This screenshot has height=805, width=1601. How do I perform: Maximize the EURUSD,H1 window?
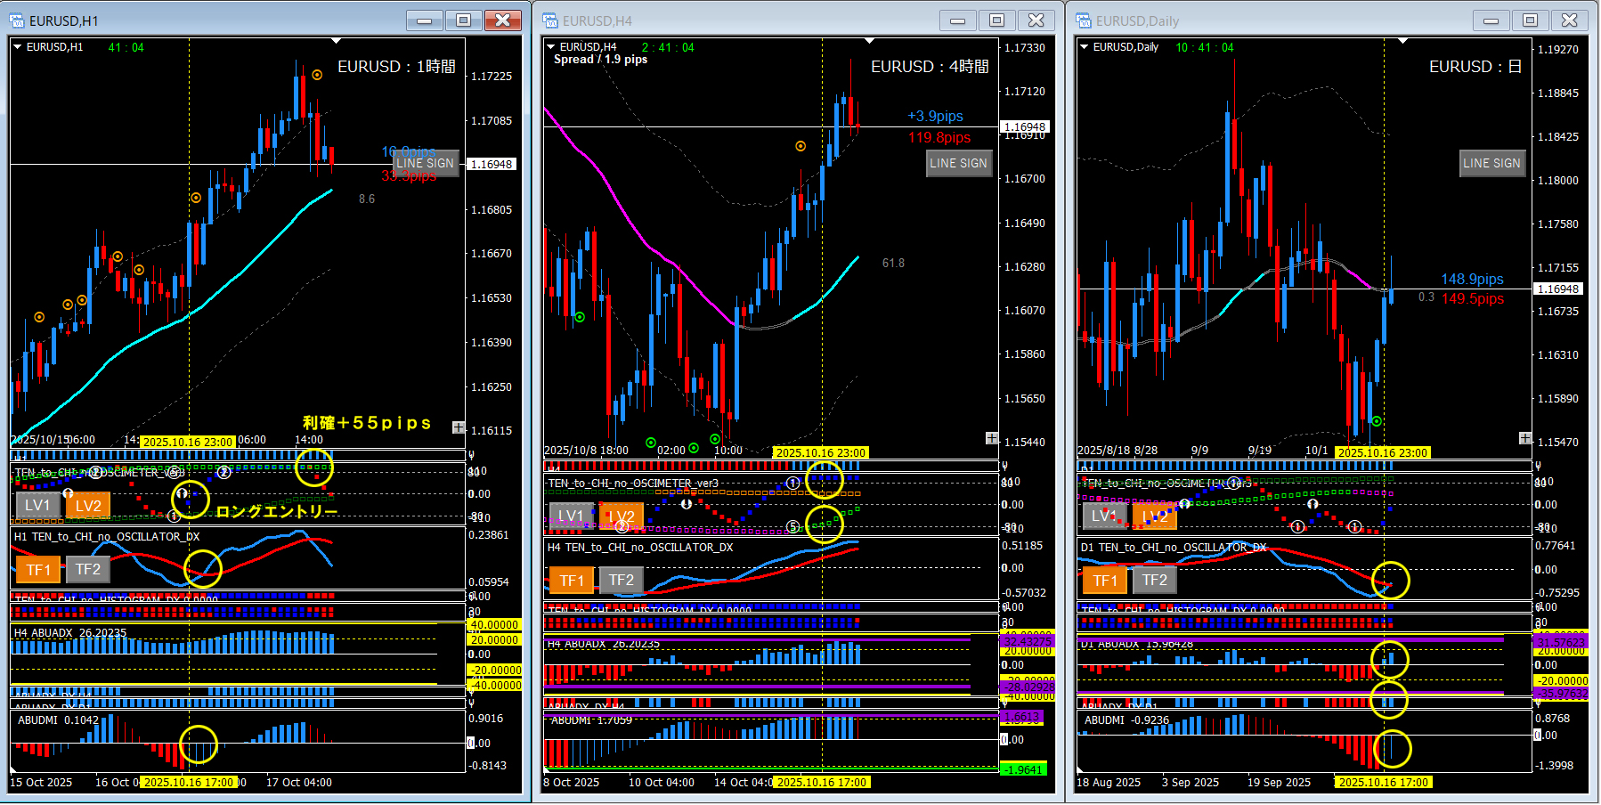tap(463, 20)
